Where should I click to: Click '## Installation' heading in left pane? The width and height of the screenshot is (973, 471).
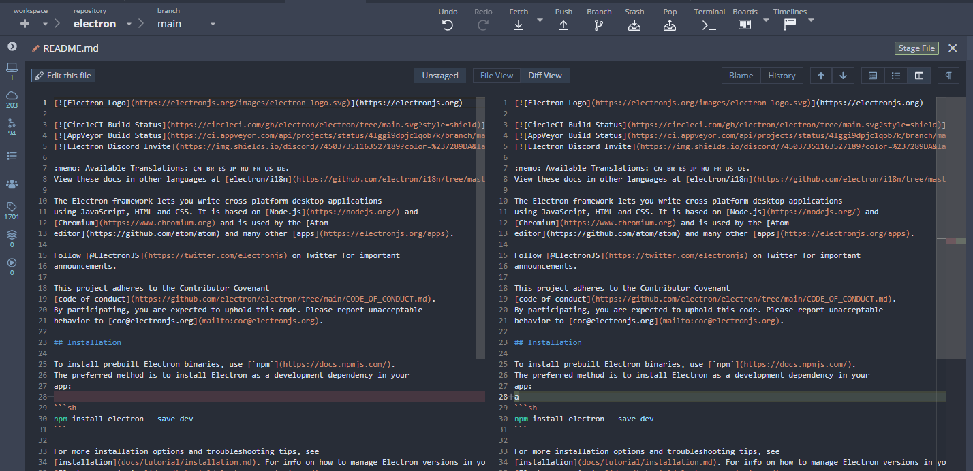(x=87, y=342)
